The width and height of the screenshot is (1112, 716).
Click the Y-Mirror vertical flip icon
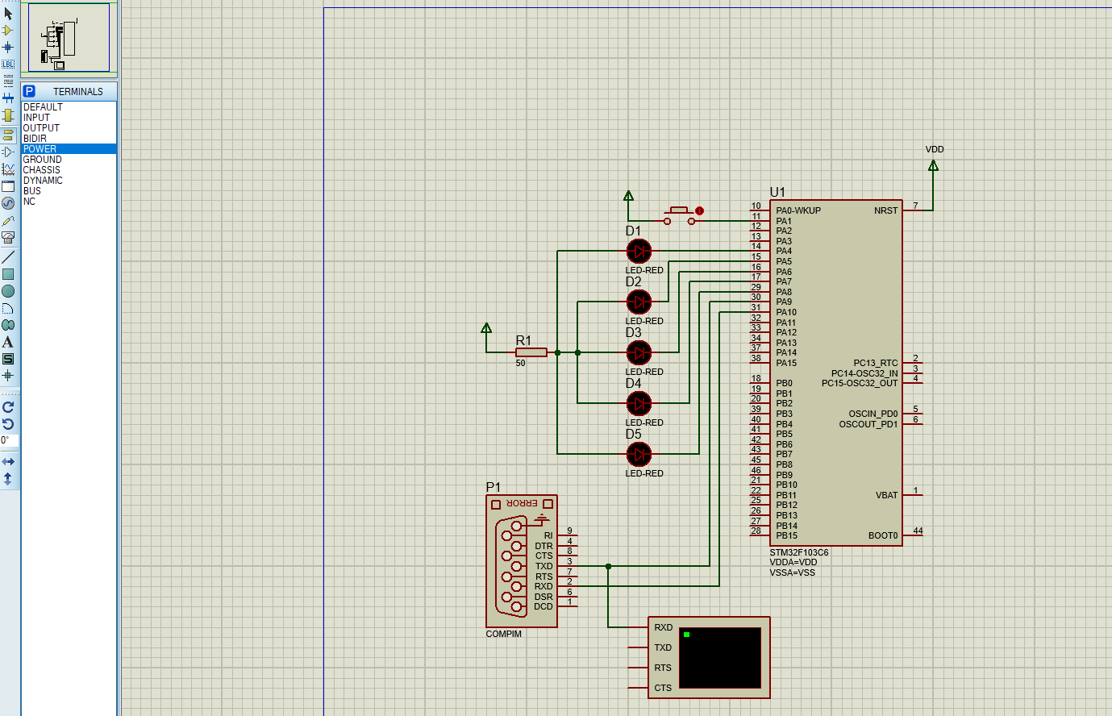[8, 479]
